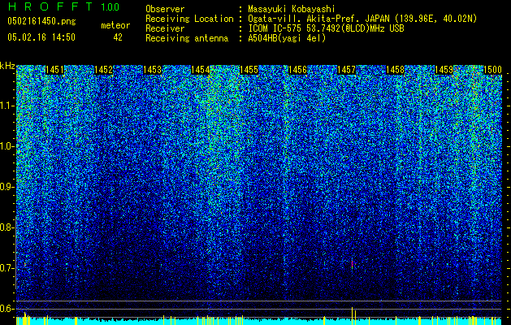Click receiver text ICOM IC-575 53.7492 MHz
The height and width of the screenshot is (325, 511).
pos(326,28)
